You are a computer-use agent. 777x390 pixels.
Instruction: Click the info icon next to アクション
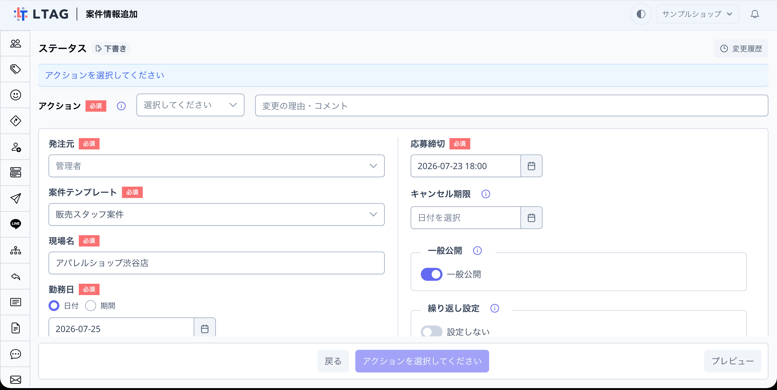coord(121,106)
